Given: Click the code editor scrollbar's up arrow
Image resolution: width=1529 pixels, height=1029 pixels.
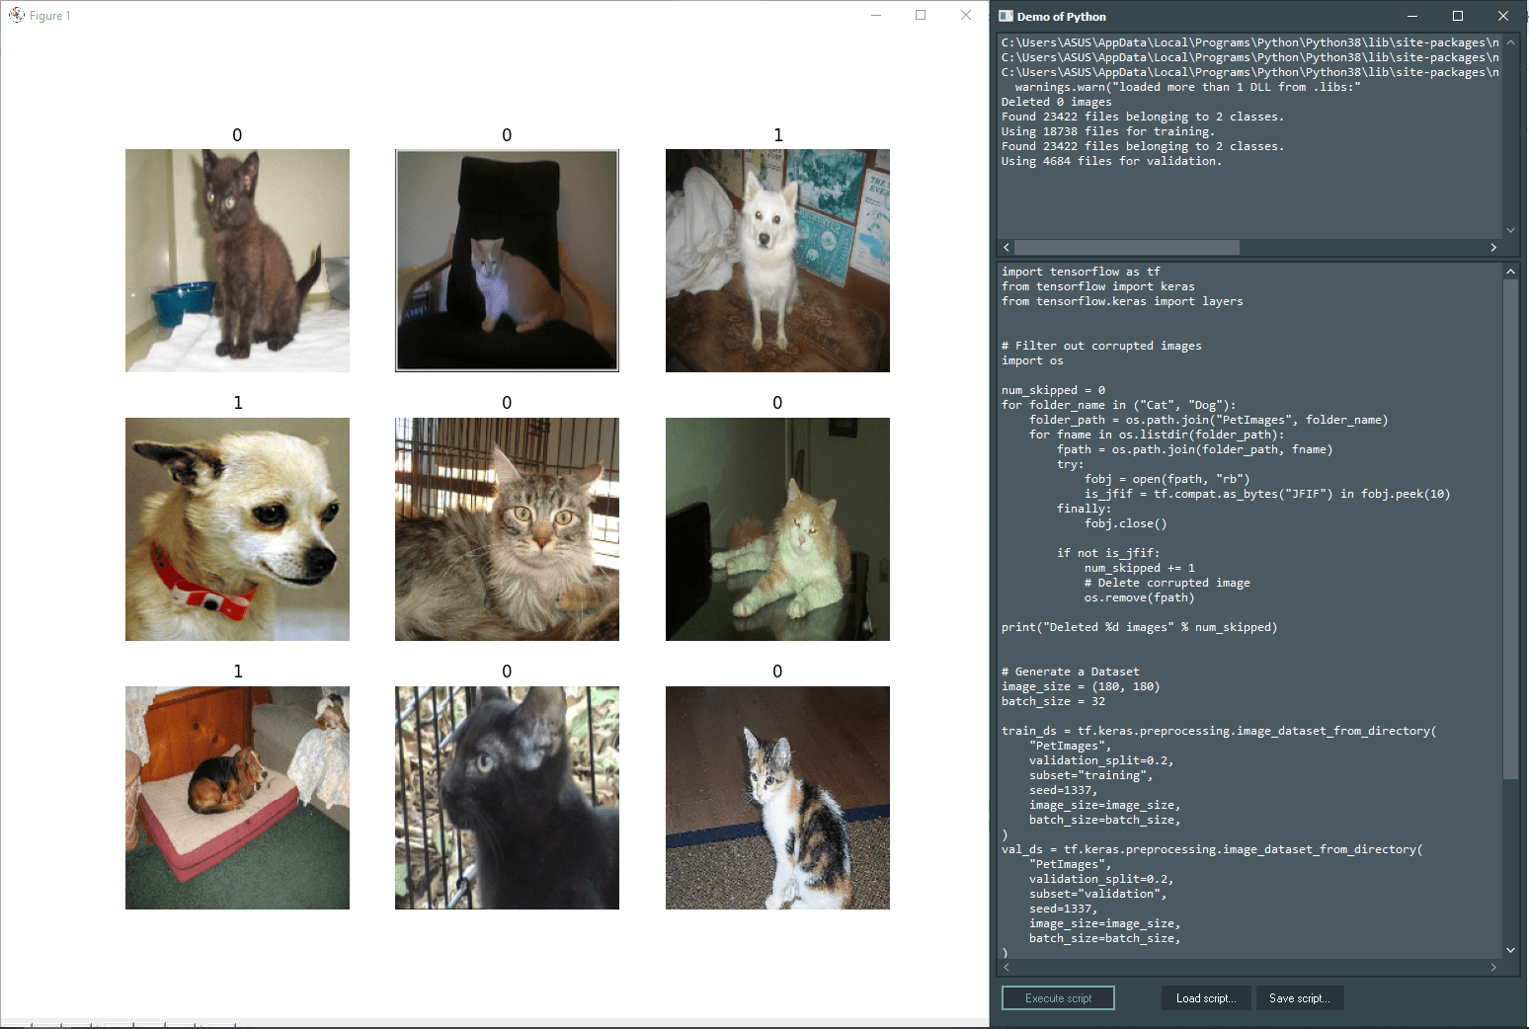Looking at the screenshot, I should click(x=1510, y=271).
